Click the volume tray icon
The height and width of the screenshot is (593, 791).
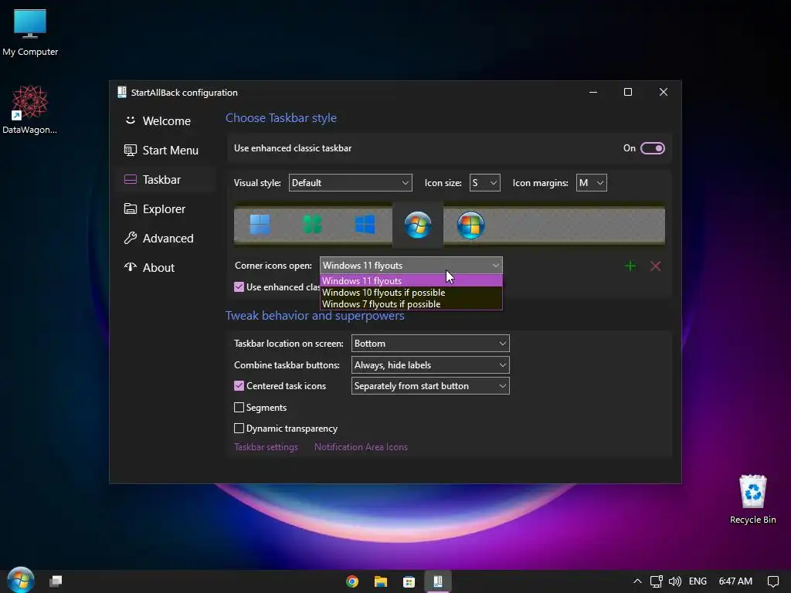coord(674,581)
